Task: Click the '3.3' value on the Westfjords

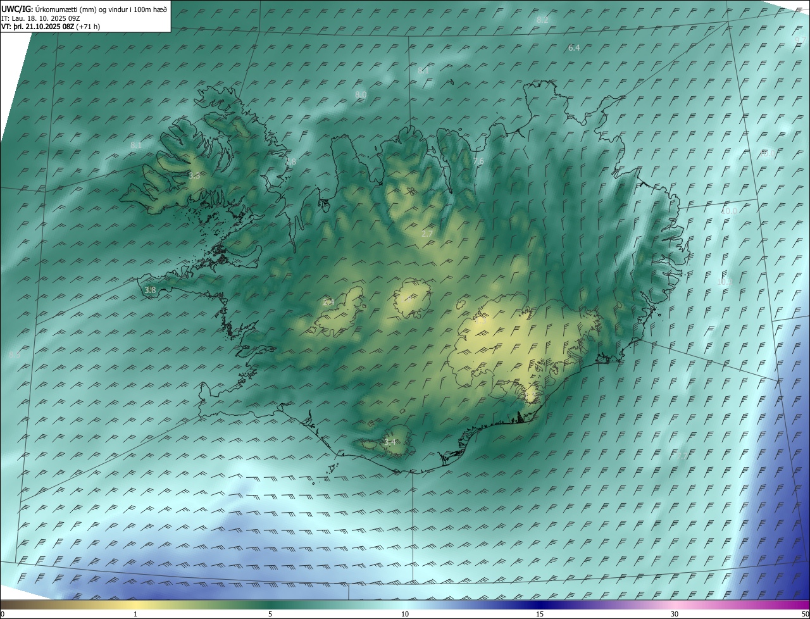Action: 194,176
